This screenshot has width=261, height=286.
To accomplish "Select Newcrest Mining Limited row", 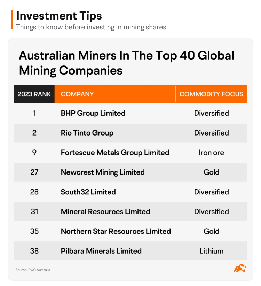I will pyautogui.click(x=103, y=172).
